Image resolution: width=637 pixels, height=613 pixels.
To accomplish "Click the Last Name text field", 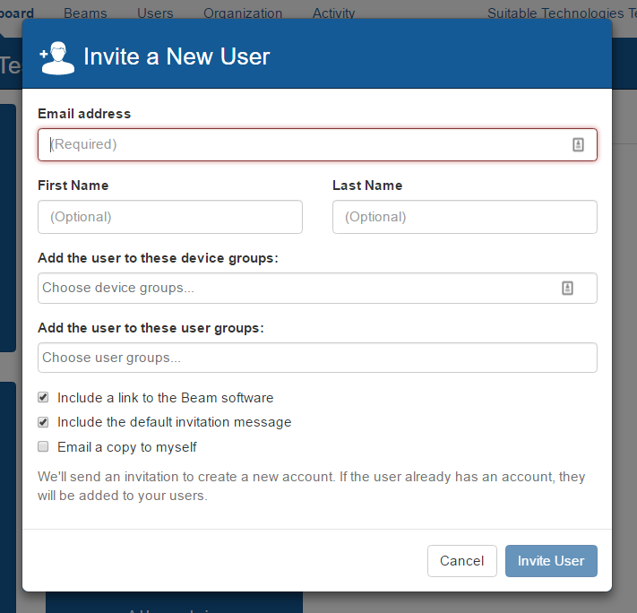I will pyautogui.click(x=464, y=217).
